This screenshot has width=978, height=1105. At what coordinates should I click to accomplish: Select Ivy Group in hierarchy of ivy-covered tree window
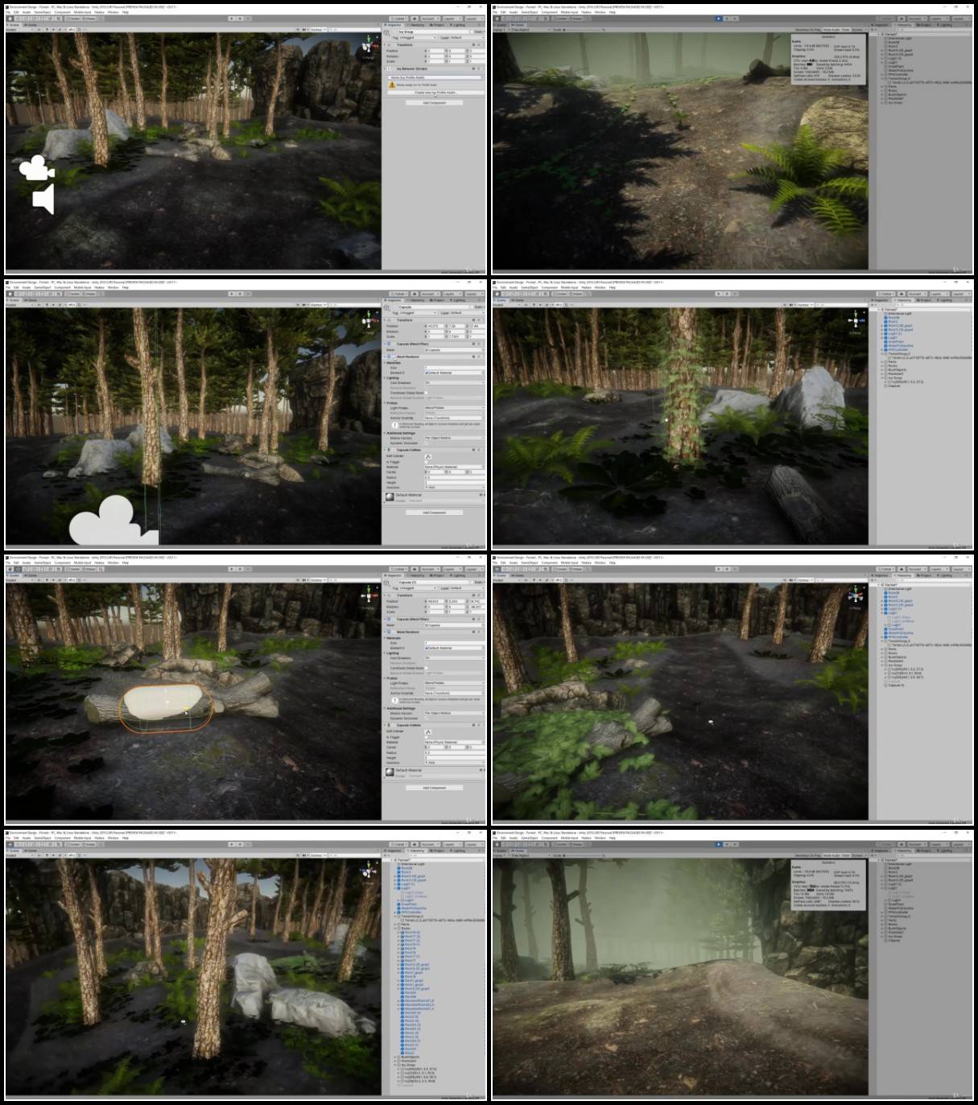895,377
